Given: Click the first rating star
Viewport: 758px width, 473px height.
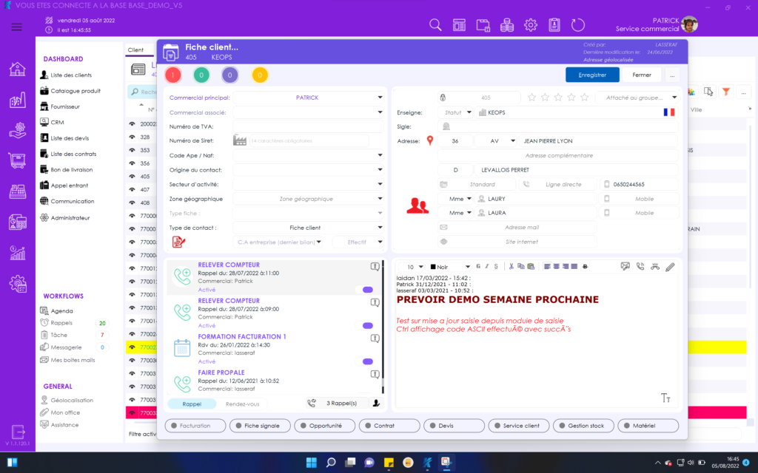Looking at the screenshot, I should tap(531, 98).
